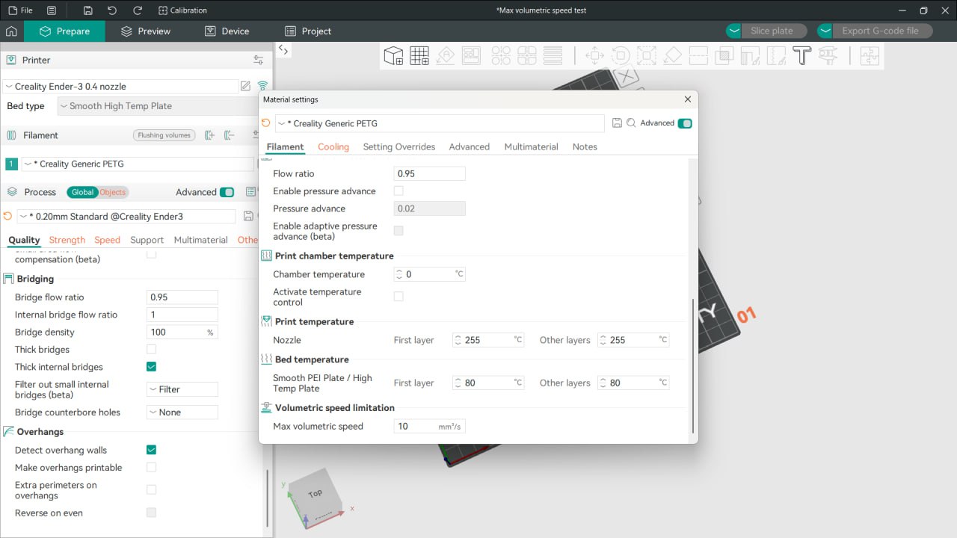Open the Calibration menu button

click(x=182, y=10)
